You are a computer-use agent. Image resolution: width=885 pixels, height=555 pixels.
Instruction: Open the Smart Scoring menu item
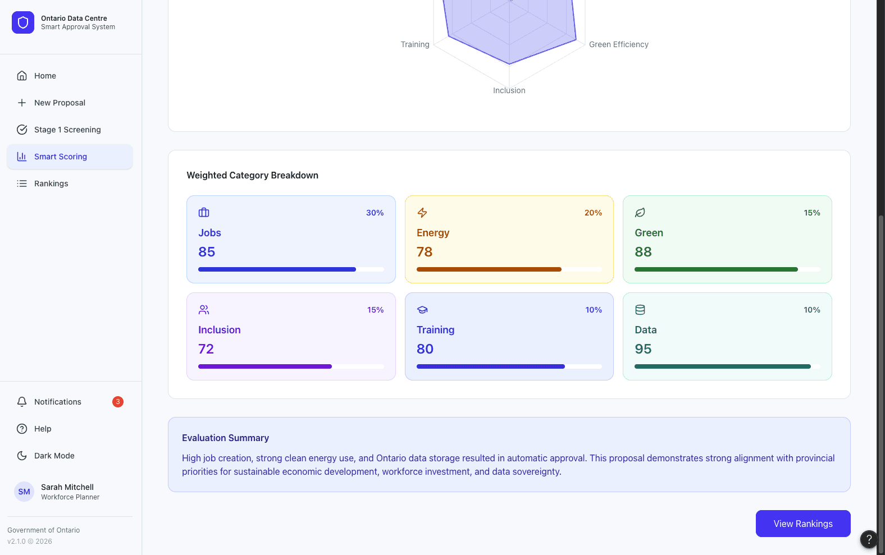tap(70, 157)
